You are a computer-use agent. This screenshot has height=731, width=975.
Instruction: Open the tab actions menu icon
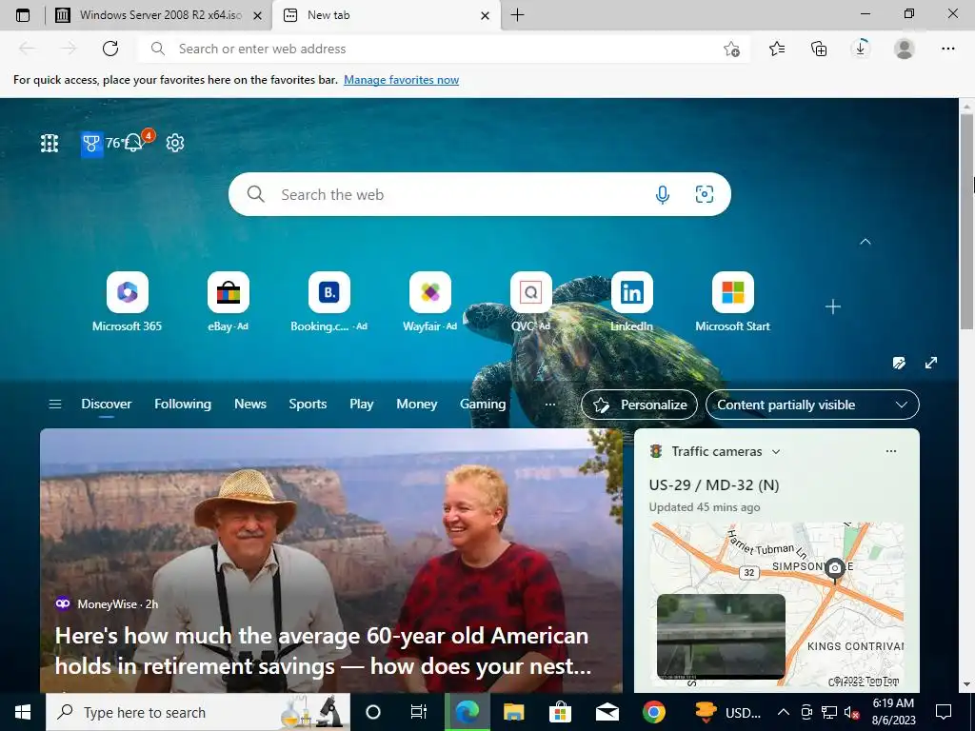23,15
